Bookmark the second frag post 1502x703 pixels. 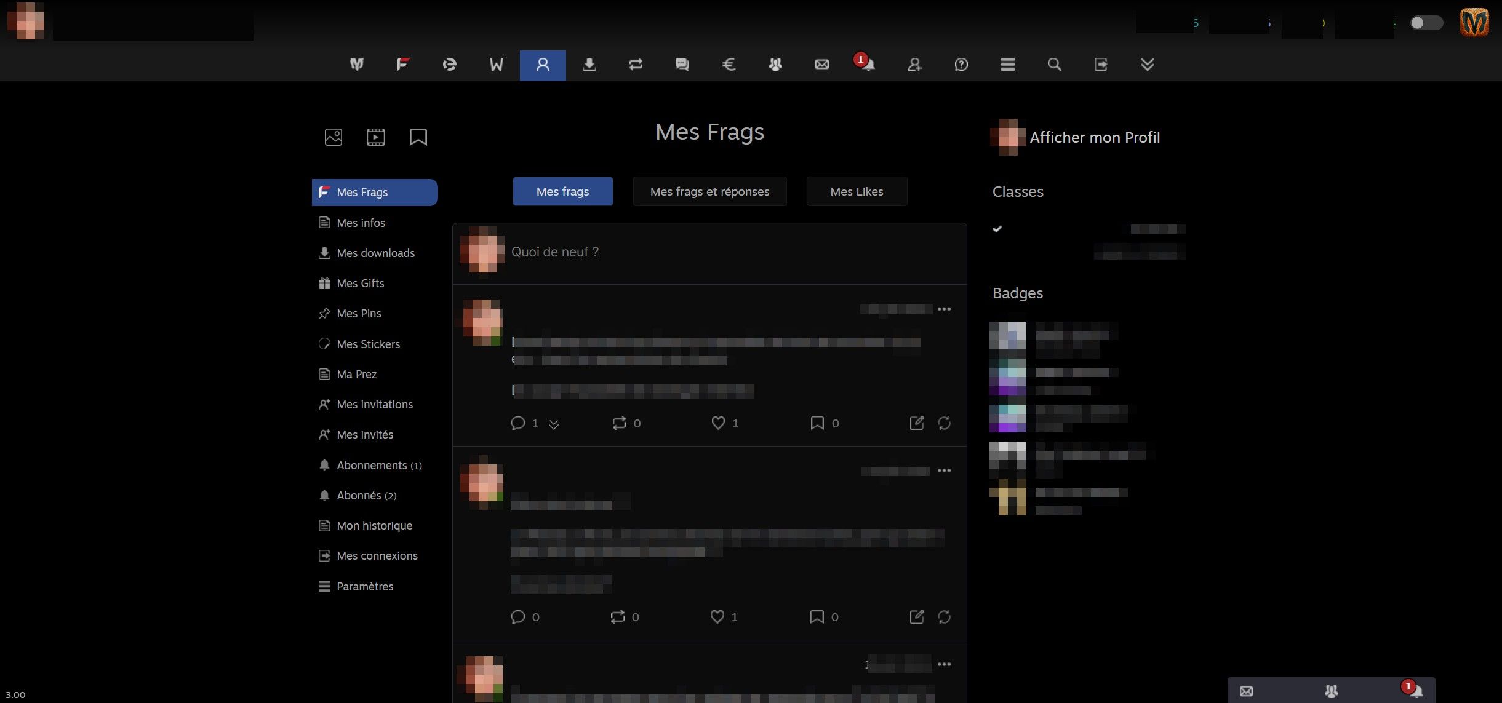coord(817,617)
